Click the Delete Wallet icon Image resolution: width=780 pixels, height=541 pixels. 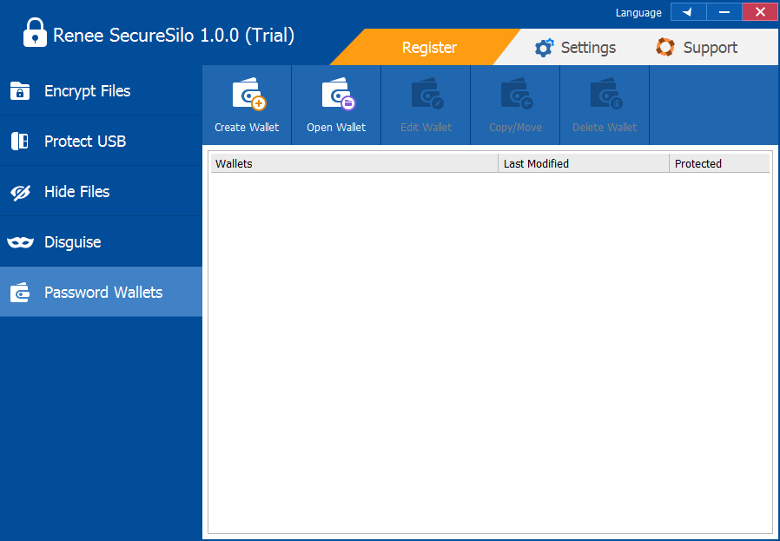(605, 95)
